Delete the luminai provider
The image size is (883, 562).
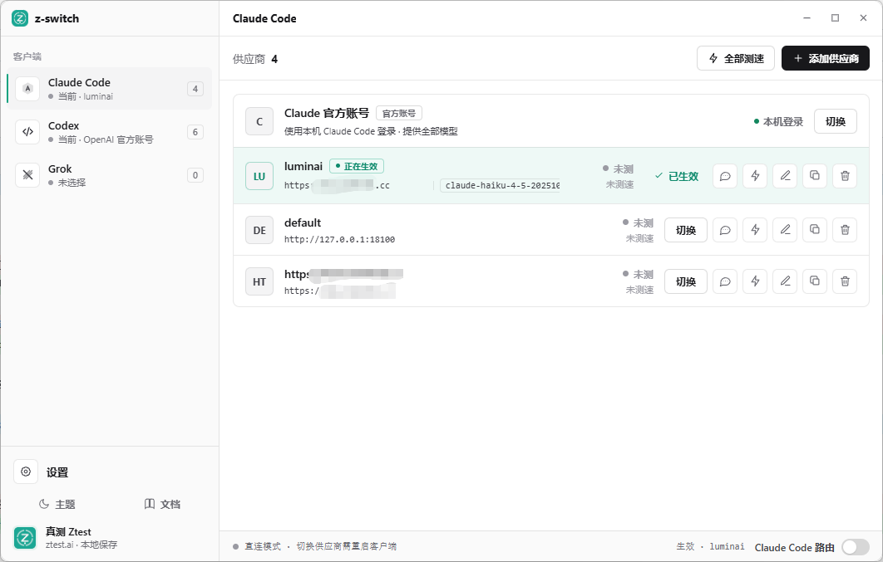(845, 176)
